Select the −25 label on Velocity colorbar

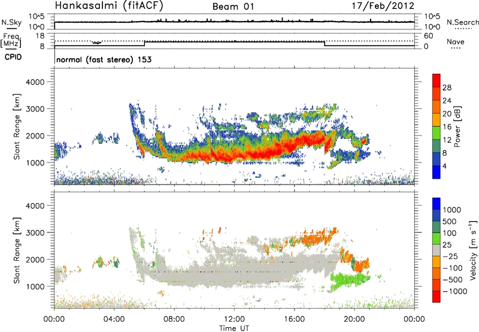pos(450,256)
